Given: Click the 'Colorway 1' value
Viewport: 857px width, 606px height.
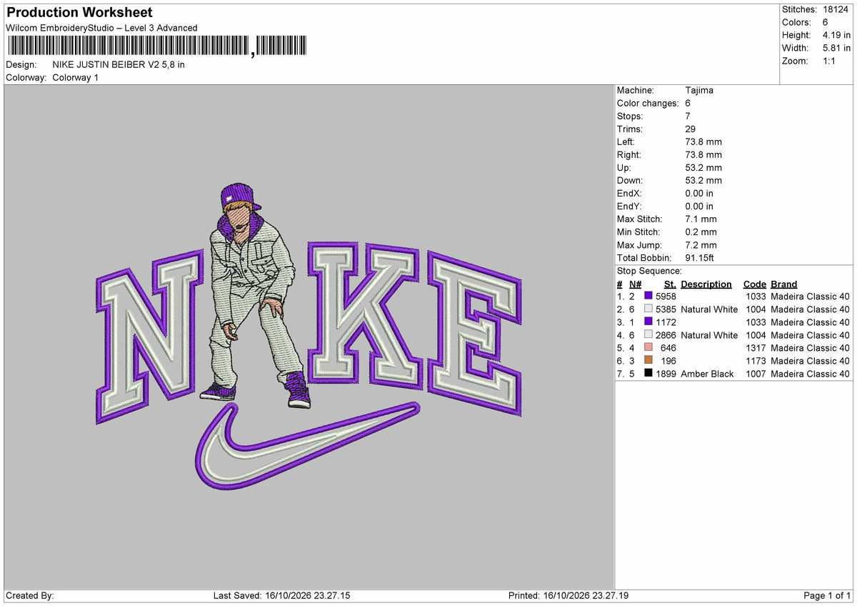Looking at the screenshot, I should point(76,77).
